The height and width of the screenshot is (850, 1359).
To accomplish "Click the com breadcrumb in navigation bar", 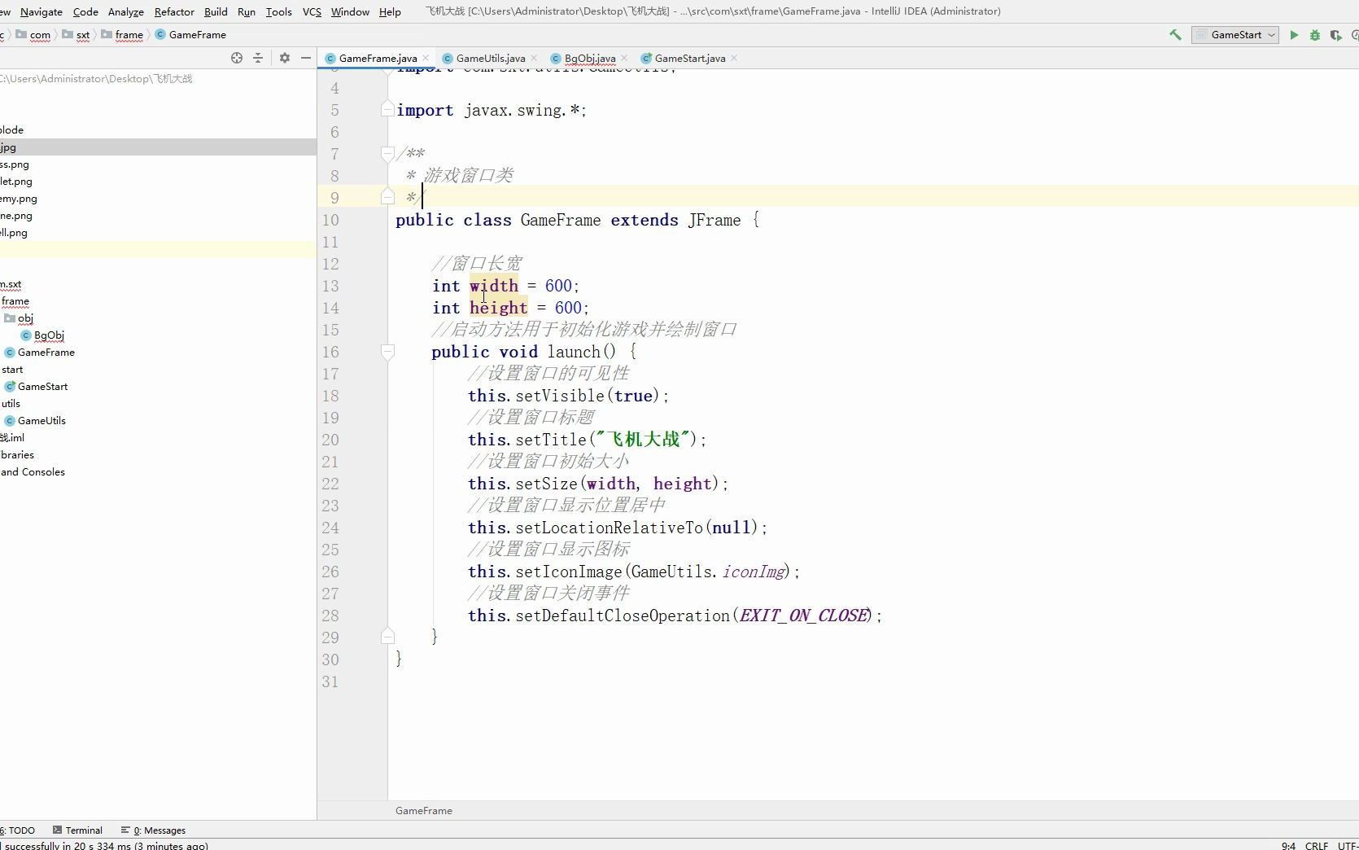I will coord(40,35).
